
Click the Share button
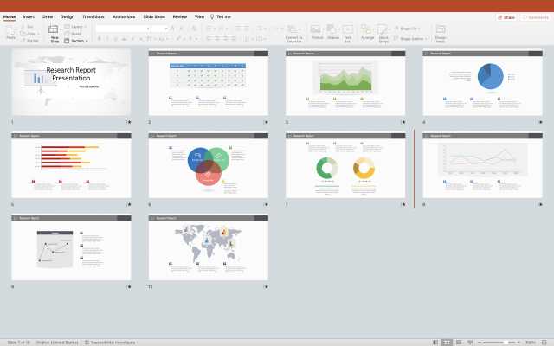506,16
